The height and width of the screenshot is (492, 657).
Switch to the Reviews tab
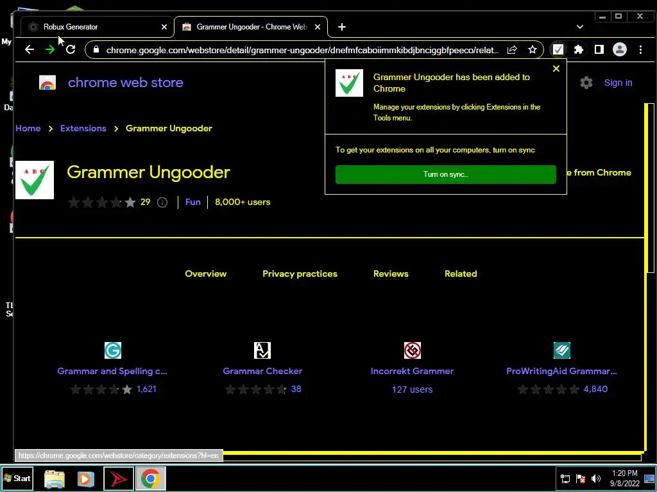pos(391,274)
